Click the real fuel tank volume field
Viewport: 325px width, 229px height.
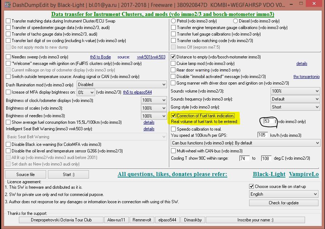click(x=269, y=121)
